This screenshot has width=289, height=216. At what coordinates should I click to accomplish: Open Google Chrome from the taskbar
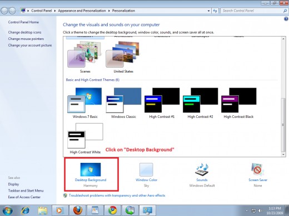112,210
